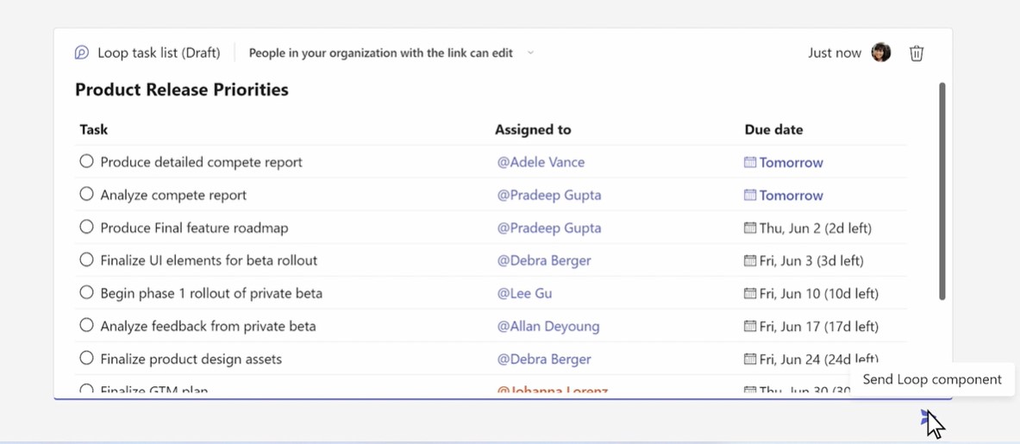Mark 'Produce detailed compete report' as complete
Viewport: 1020px width, 444px height.
click(x=86, y=161)
